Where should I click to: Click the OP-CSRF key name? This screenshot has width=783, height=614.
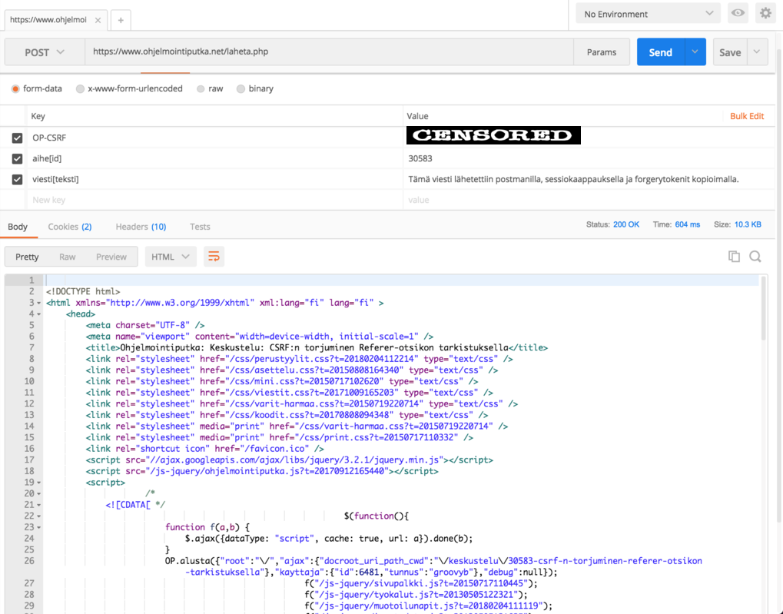tap(49, 138)
